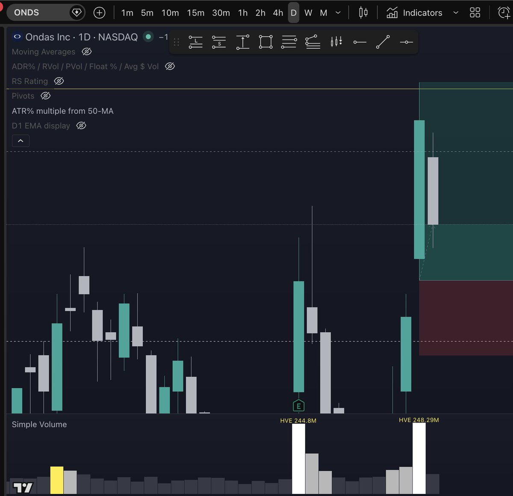The image size is (513, 496).
Task: Switch to the 15m timeframe
Action: [195, 13]
